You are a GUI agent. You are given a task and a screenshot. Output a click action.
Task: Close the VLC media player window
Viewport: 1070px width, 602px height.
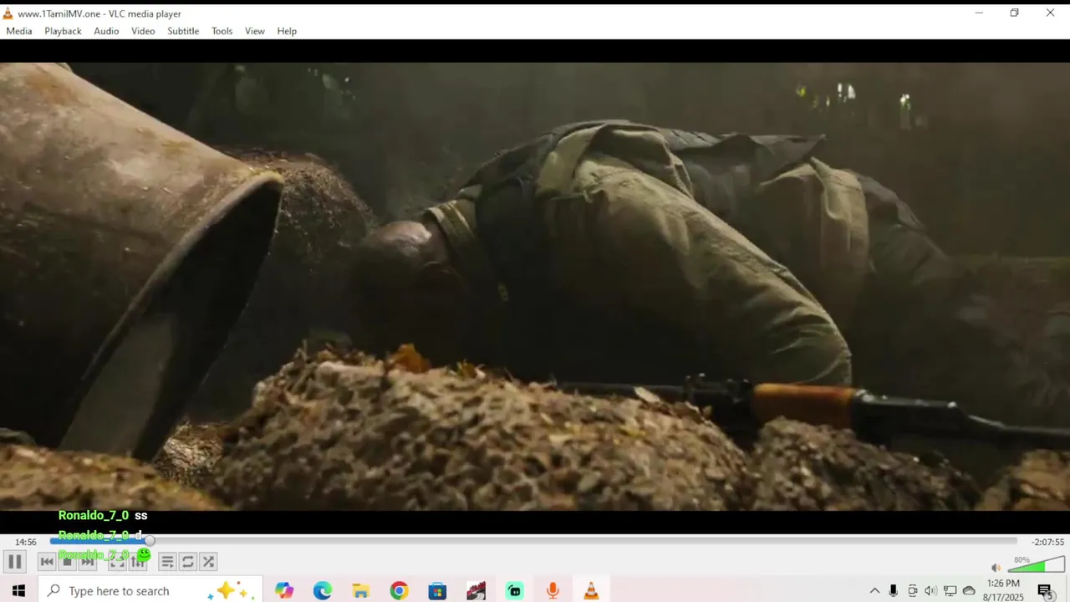click(1050, 13)
